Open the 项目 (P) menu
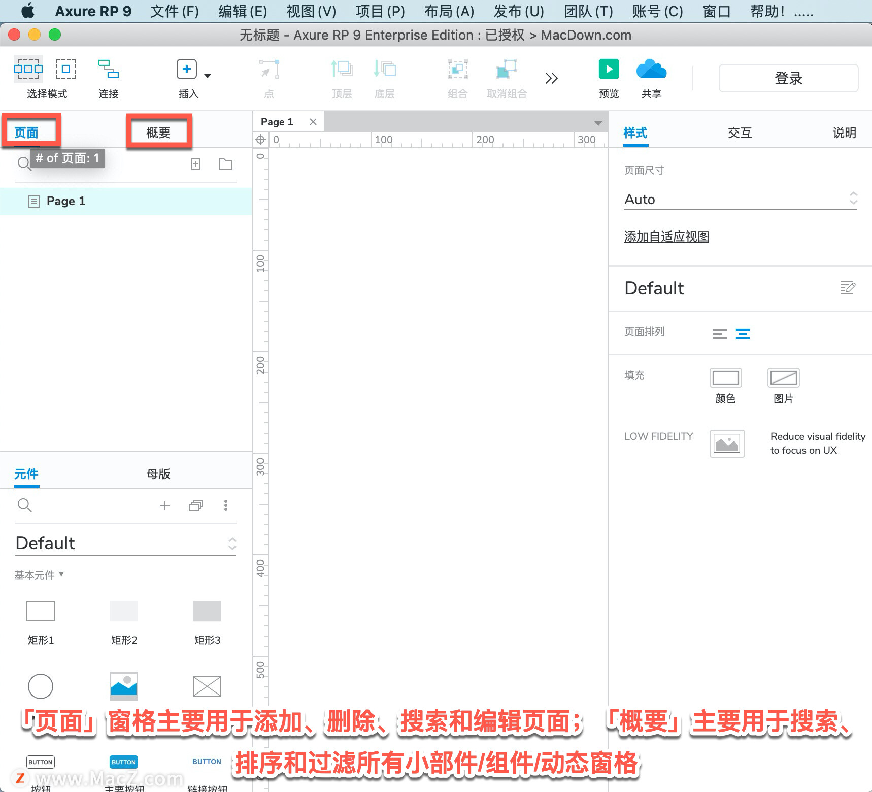The width and height of the screenshot is (872, 792). tap(380, 11)
